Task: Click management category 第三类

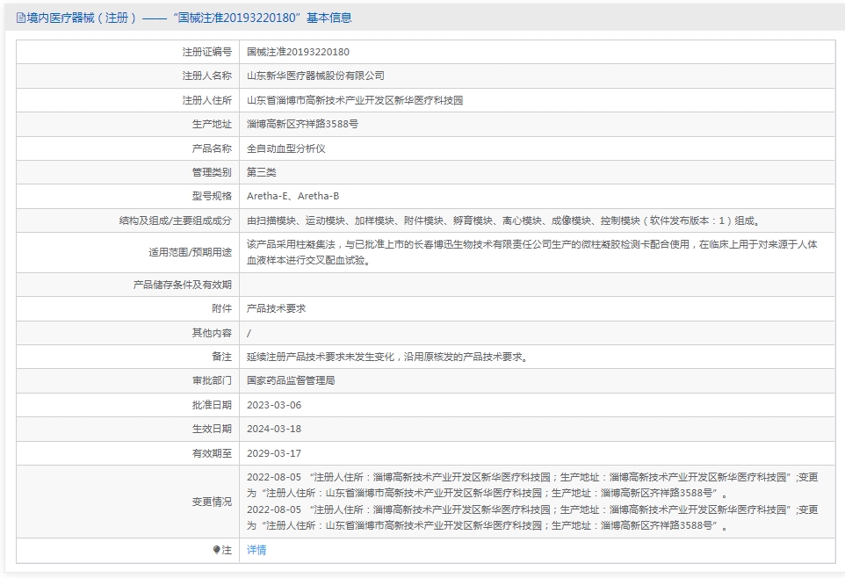Action: [x=262, y=172]
